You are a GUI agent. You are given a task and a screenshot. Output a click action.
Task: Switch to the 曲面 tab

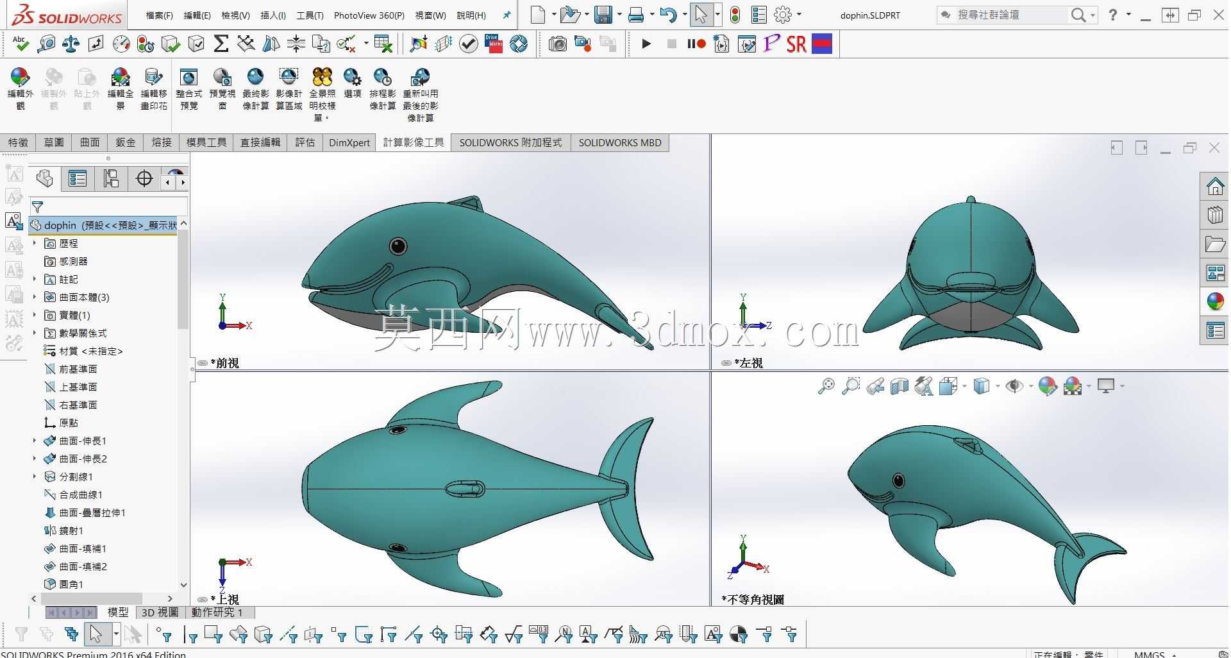90,142
